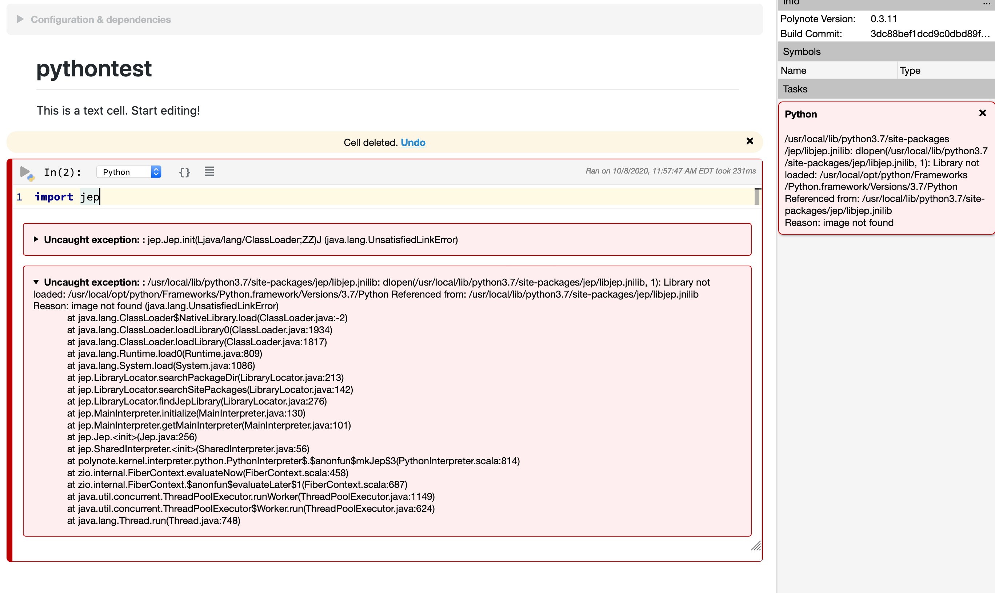This screenshot has height=593, width=995.
Task: Click the curly braces cell options icon
Action: tap(184, 172)
